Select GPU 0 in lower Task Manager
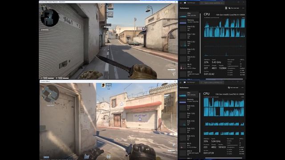Screen dimensions: 285x160 coord(189,153)
